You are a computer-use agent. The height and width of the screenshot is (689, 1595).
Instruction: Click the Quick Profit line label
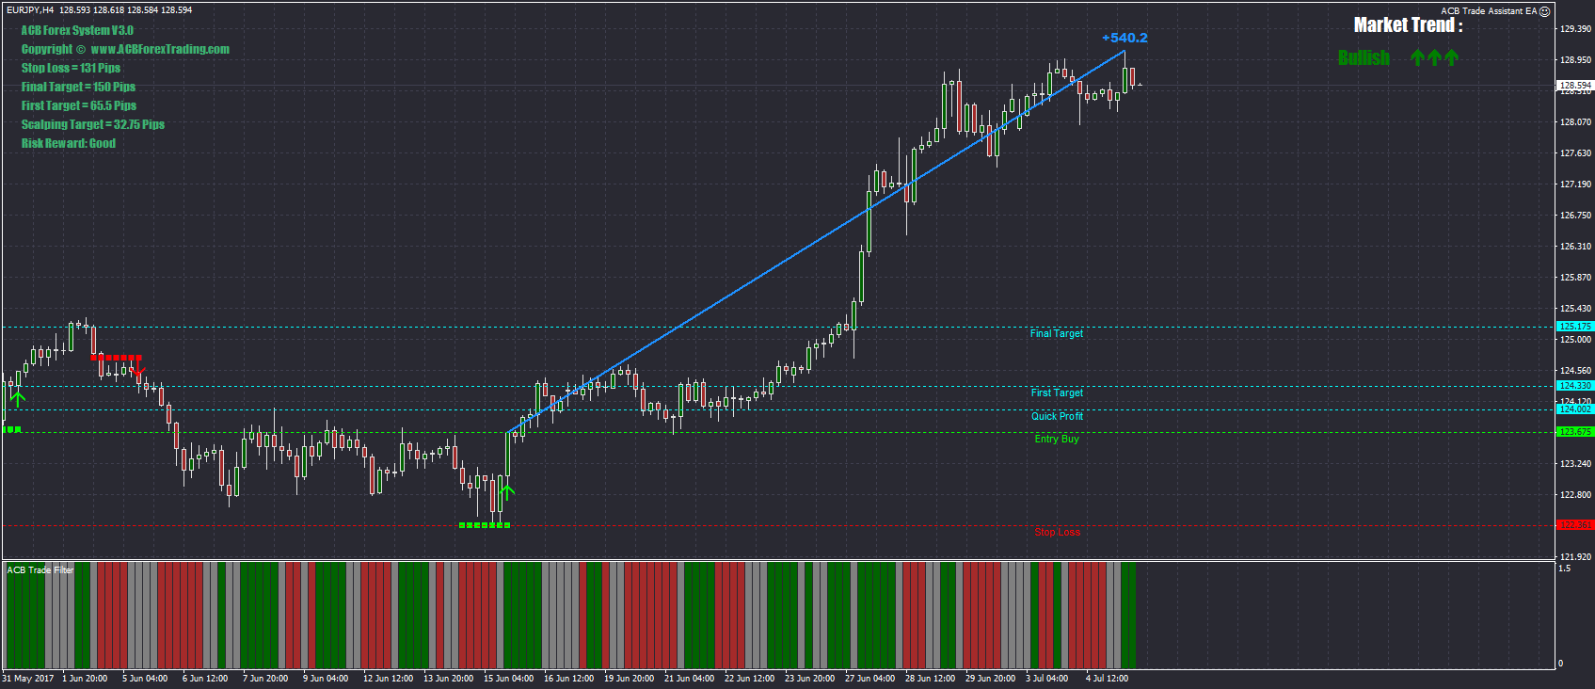click(1057, 416)
